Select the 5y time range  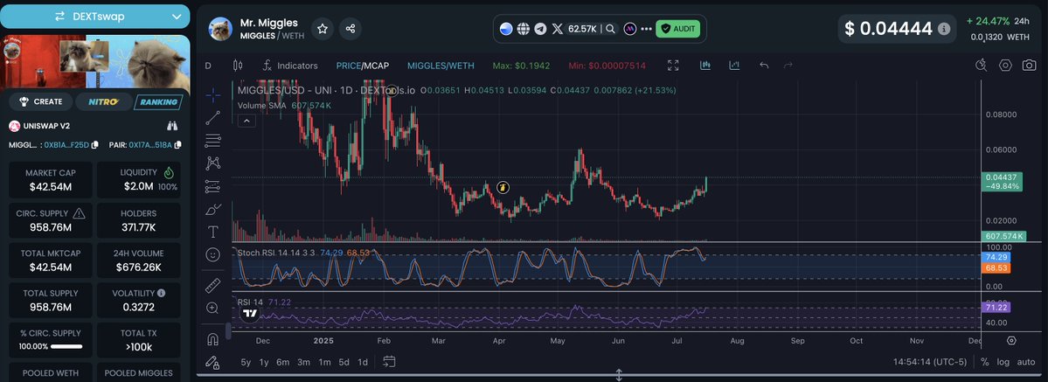(x=246, y=362)
